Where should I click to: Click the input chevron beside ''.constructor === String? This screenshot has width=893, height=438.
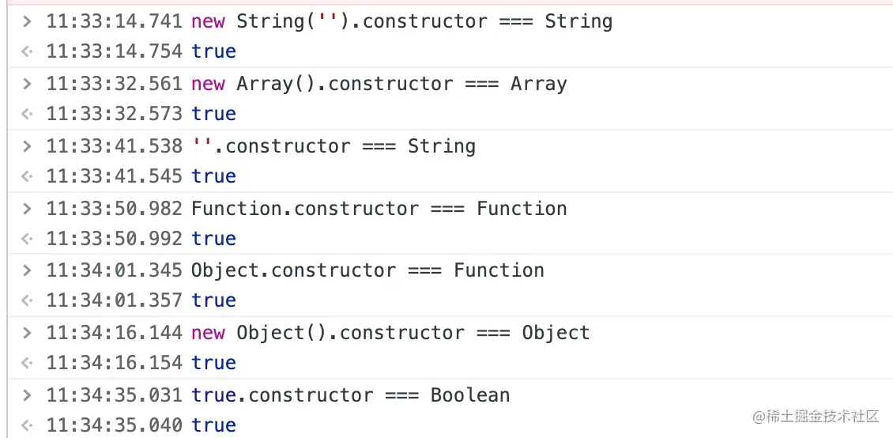[x=27, y=146]
